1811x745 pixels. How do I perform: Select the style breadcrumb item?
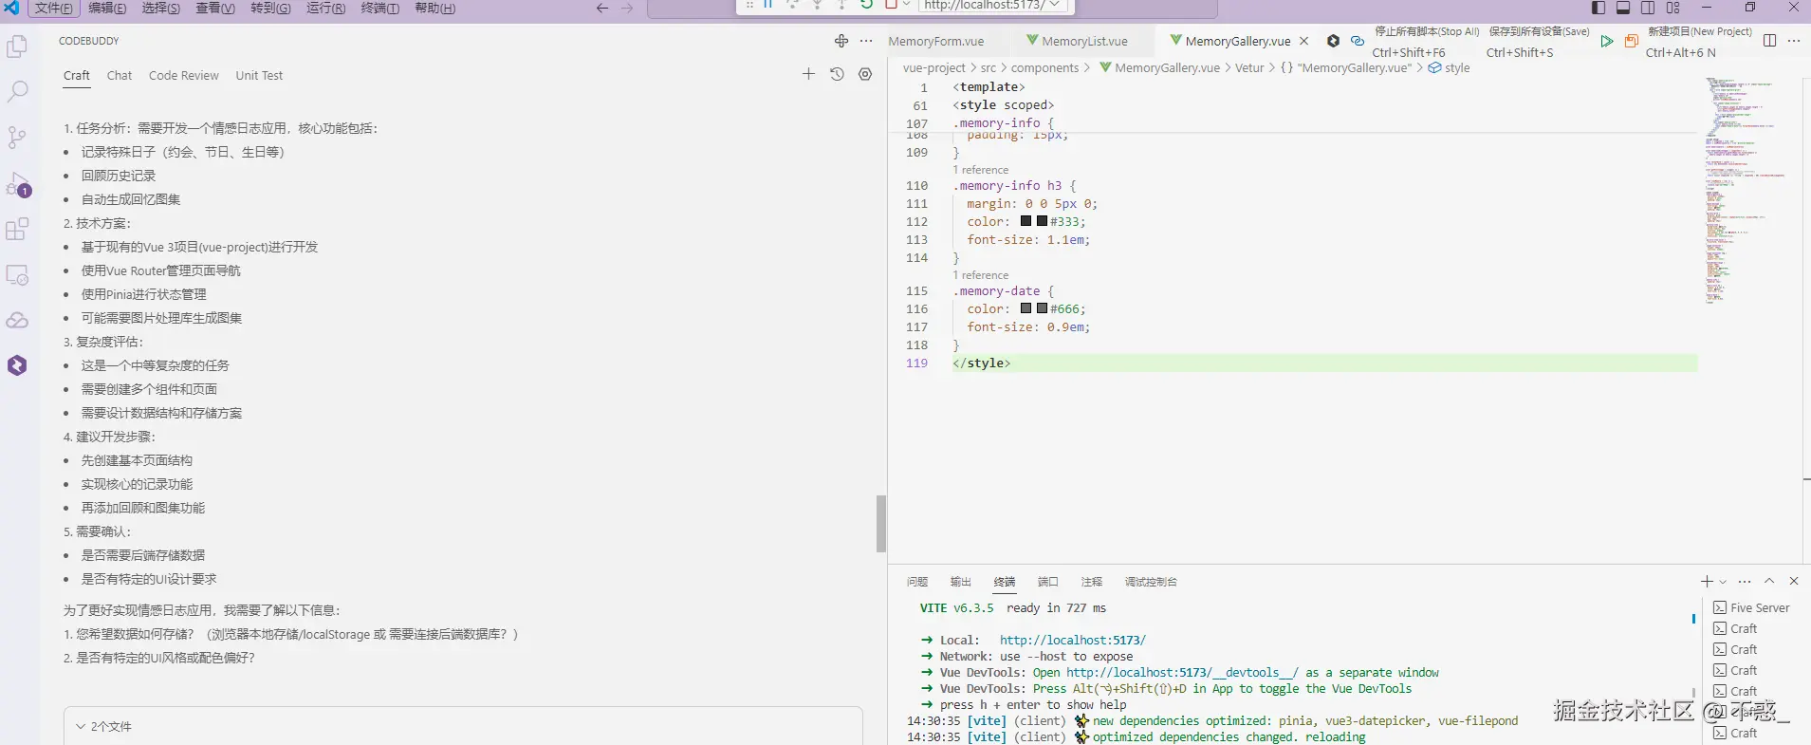(1450, 67)
